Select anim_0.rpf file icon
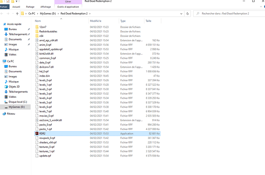 (x=37, y=45)
